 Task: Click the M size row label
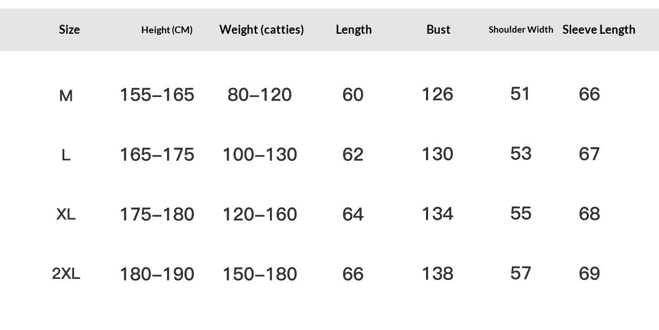pyautogui.click(x=66, y=95)
